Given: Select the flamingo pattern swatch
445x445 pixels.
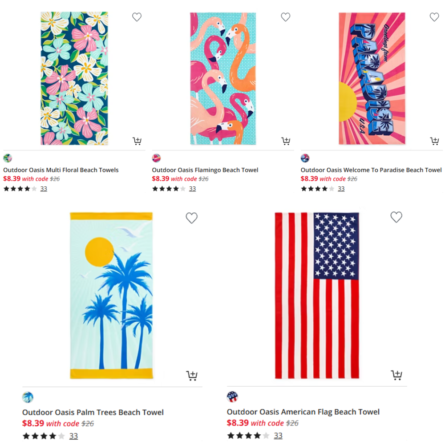Looking at the screenshot, I should coord(156,158).
